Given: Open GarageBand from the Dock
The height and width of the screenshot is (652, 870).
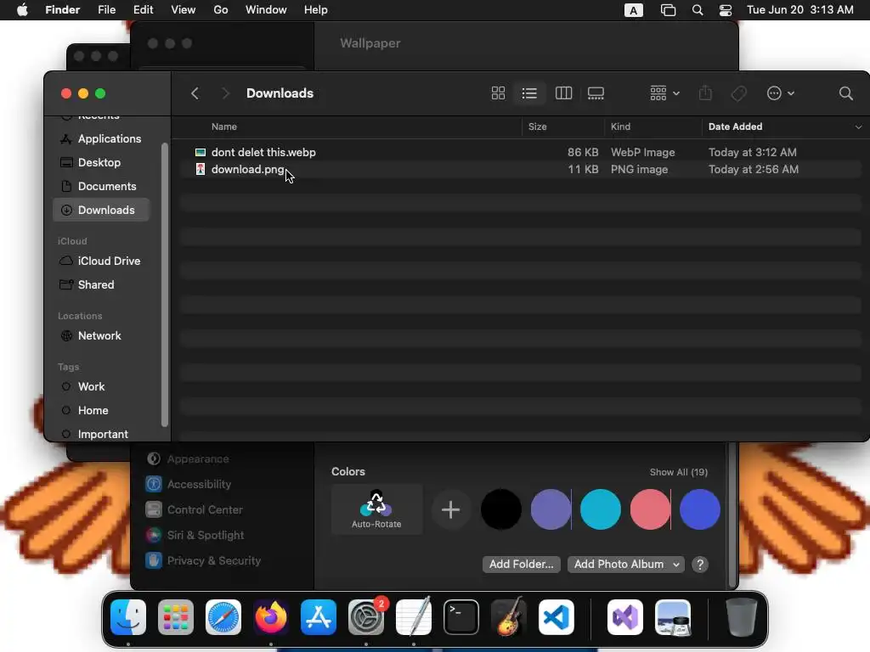Looking at the screenshot, I should pos(509,616).
